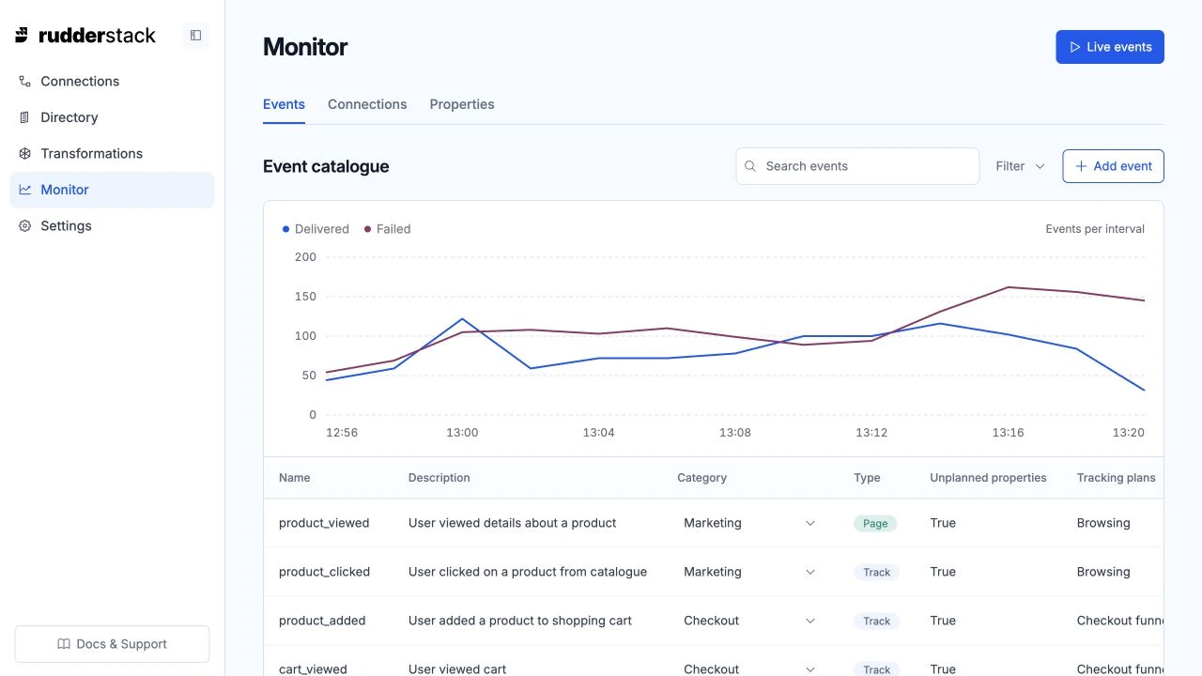
Task: Click the Track badge for product_added
Action: [x=876, y=622]
